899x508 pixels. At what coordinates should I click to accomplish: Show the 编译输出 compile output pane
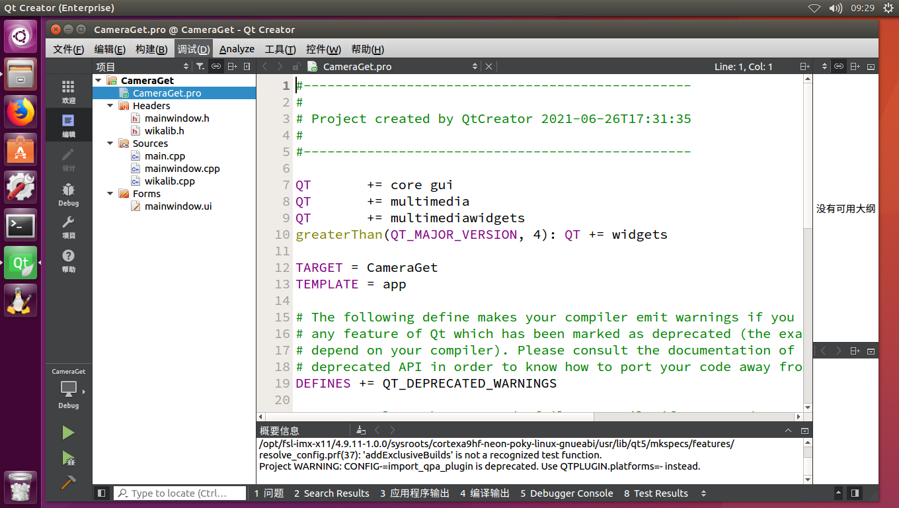(485, 493)
